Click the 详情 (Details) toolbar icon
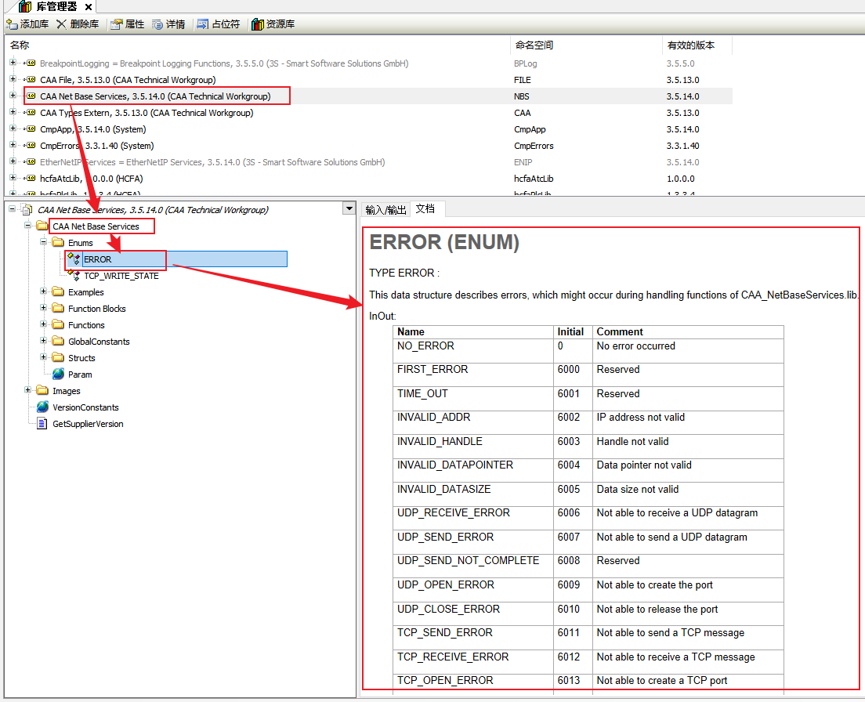This screenshot has height=702, width=865. [x=157, y=24]
